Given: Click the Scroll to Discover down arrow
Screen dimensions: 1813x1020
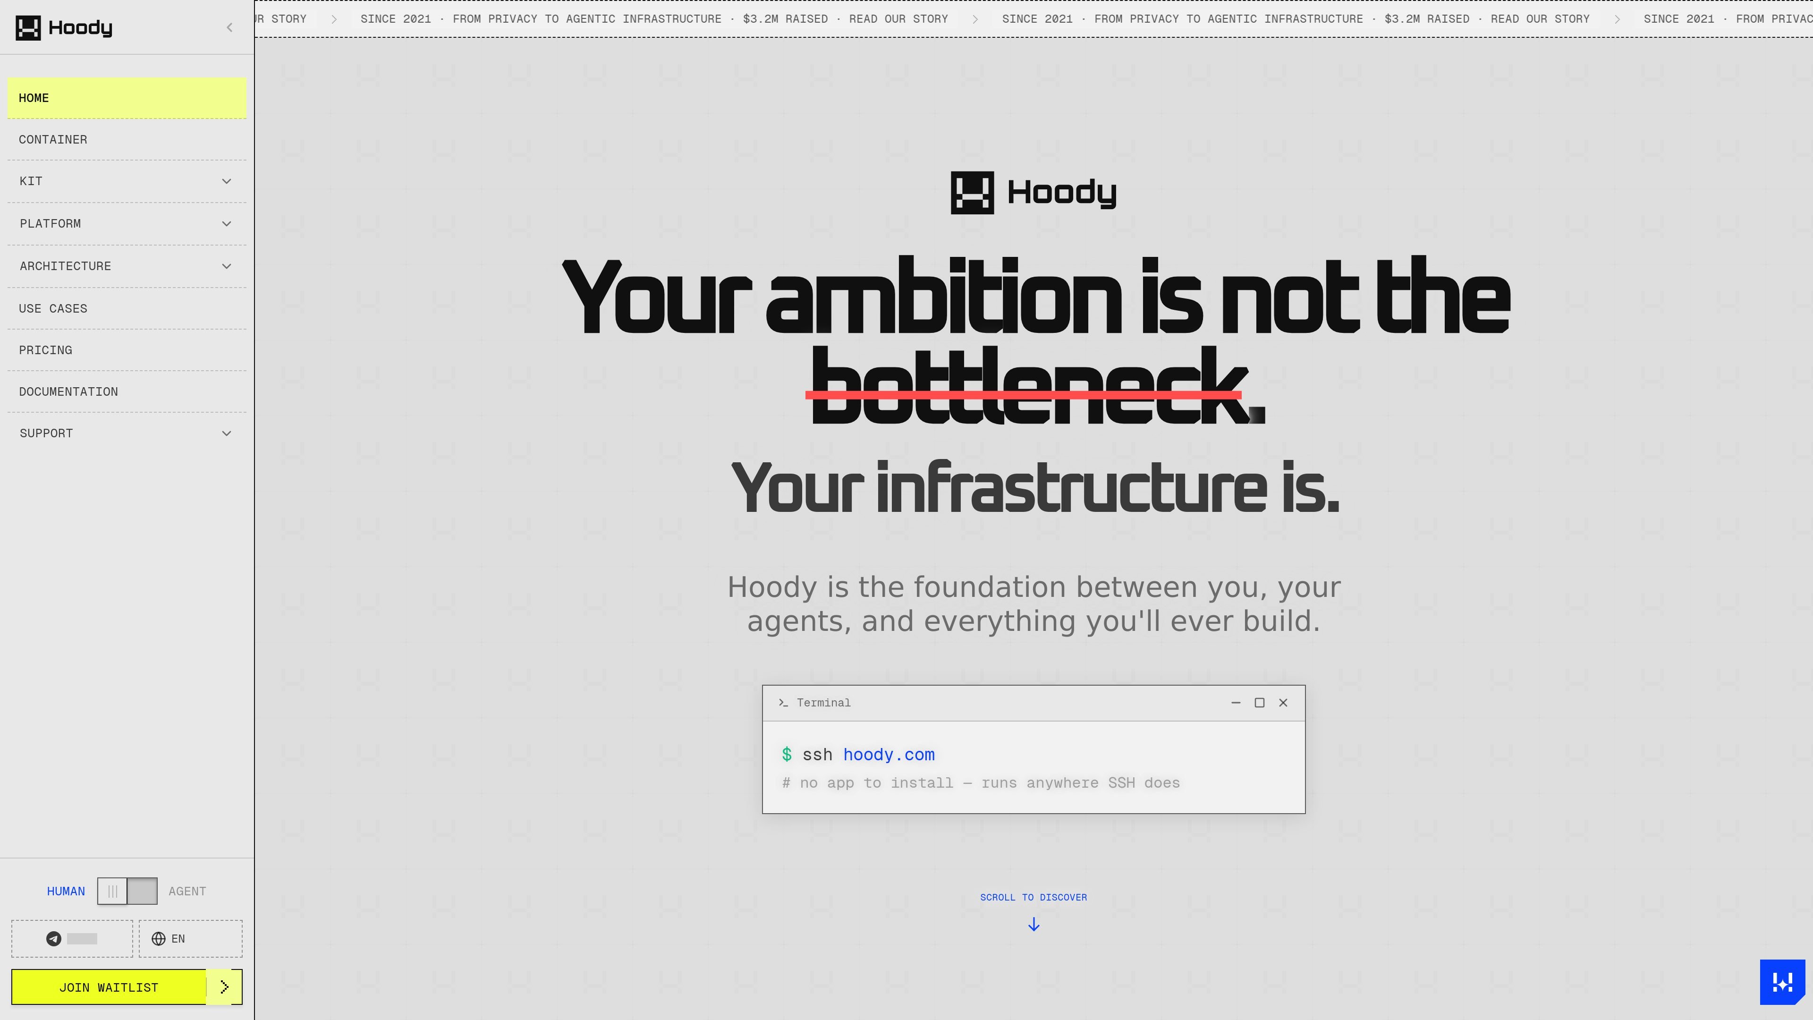Looking at the screenshot, I should 1033,924.
